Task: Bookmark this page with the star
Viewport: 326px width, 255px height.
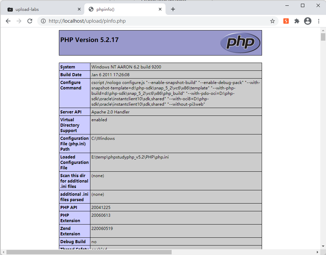Action: coord(272,21)
